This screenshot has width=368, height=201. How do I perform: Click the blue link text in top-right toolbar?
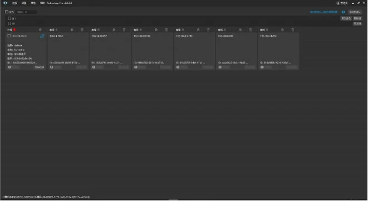pyautogui.click(x=323, y=12)
